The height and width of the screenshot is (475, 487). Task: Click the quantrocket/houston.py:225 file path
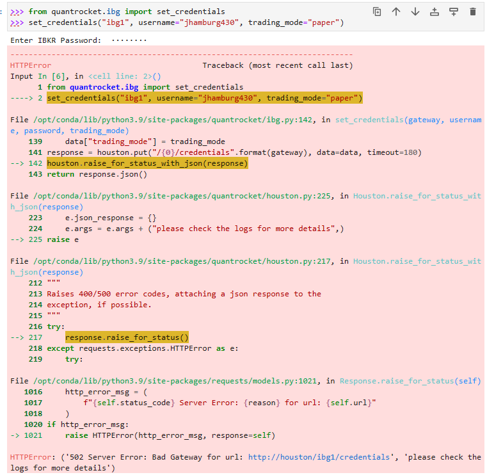182,196
